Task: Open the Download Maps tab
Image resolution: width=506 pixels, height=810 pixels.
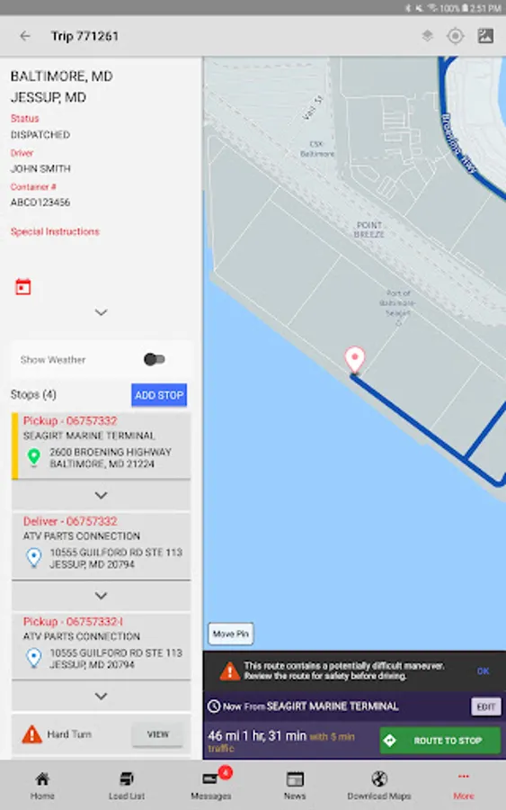Action: coord(379,784)
